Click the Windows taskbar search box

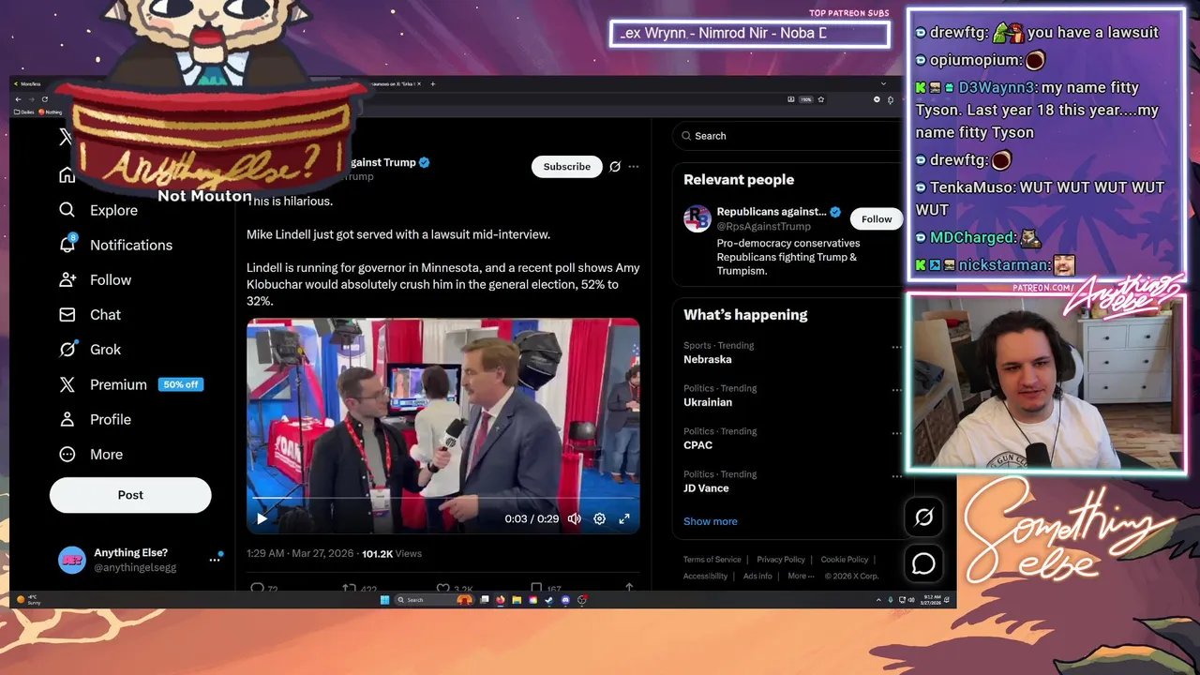[x=433, y=600]
